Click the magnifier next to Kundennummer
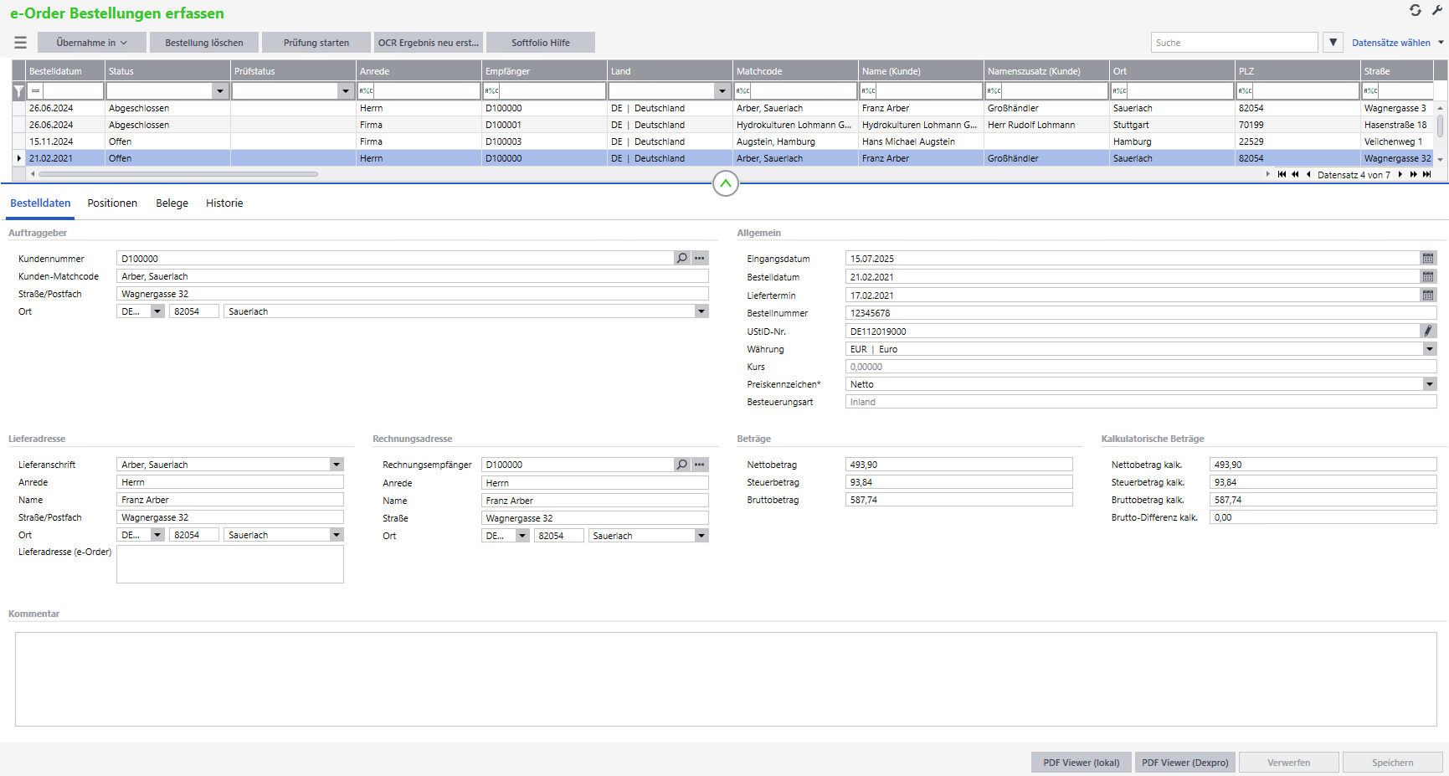 (x=682, y=259)
